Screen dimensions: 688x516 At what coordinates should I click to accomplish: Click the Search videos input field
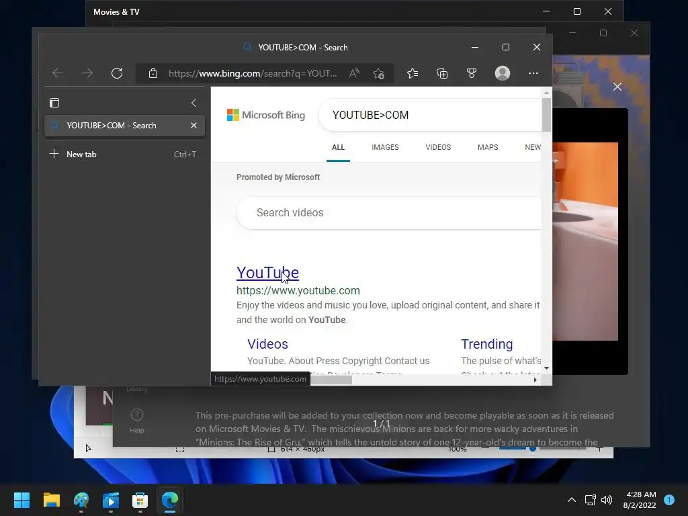tap(389, 213)
